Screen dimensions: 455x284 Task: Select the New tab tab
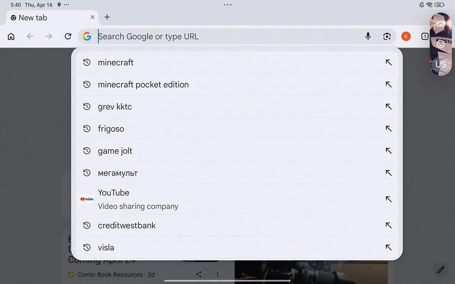45,18
